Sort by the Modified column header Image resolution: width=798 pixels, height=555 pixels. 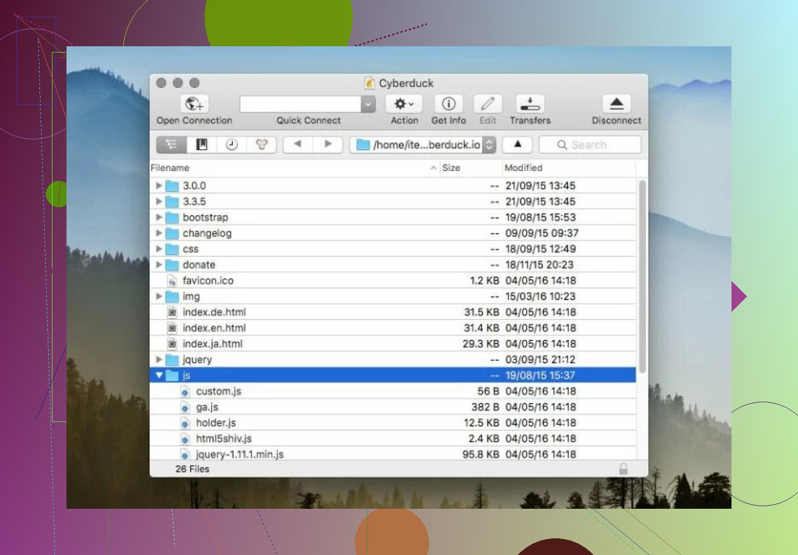pyautogui.click(x=523, y=168)
